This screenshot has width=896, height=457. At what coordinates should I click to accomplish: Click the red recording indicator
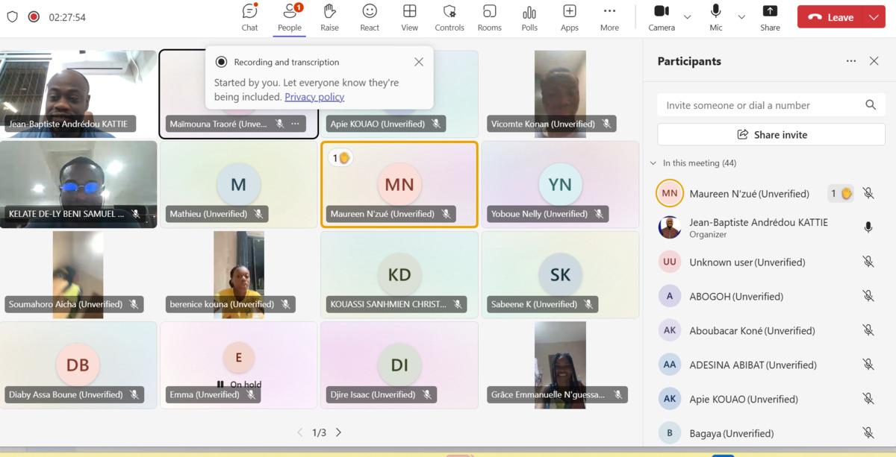34,17
